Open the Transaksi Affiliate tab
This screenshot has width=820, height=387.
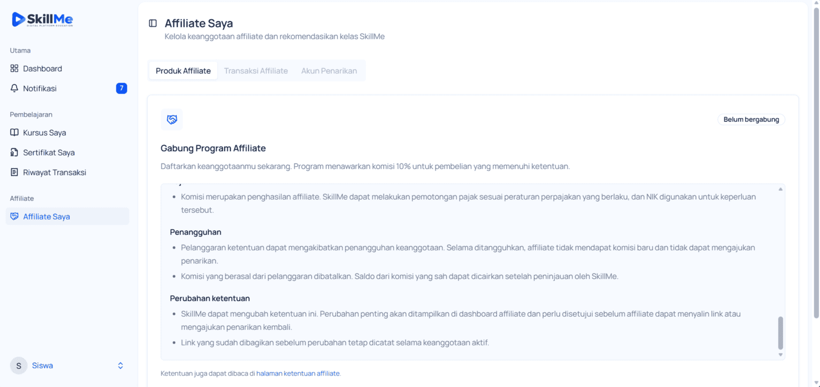[x=256, y=71]
